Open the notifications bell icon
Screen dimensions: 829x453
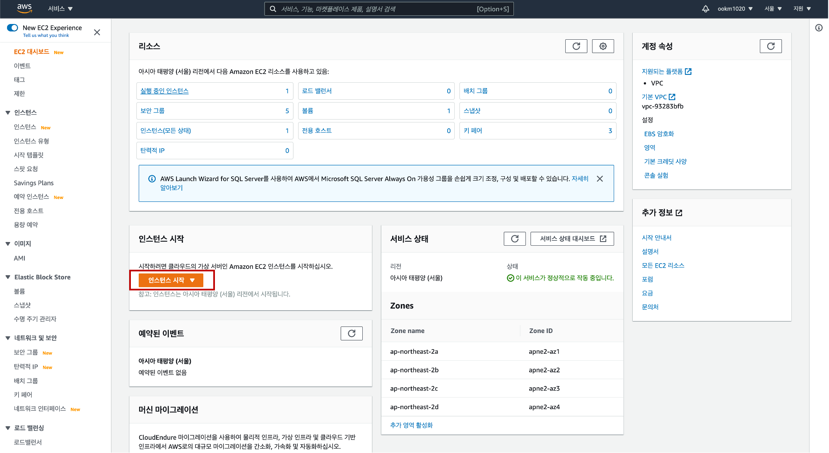[x=706, y=9]
